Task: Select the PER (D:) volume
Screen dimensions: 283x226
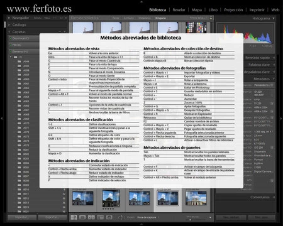Action: pos(24,45)
